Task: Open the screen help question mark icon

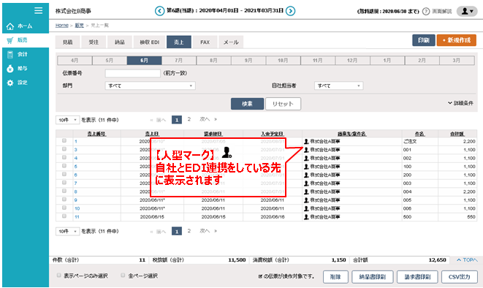Action: [426, 12]
